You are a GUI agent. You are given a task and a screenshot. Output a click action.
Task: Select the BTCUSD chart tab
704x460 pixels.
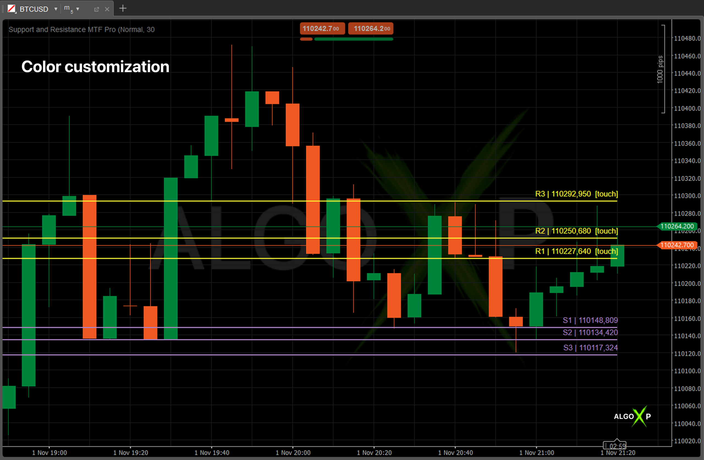pyautogui.click(x=34, y=9)
